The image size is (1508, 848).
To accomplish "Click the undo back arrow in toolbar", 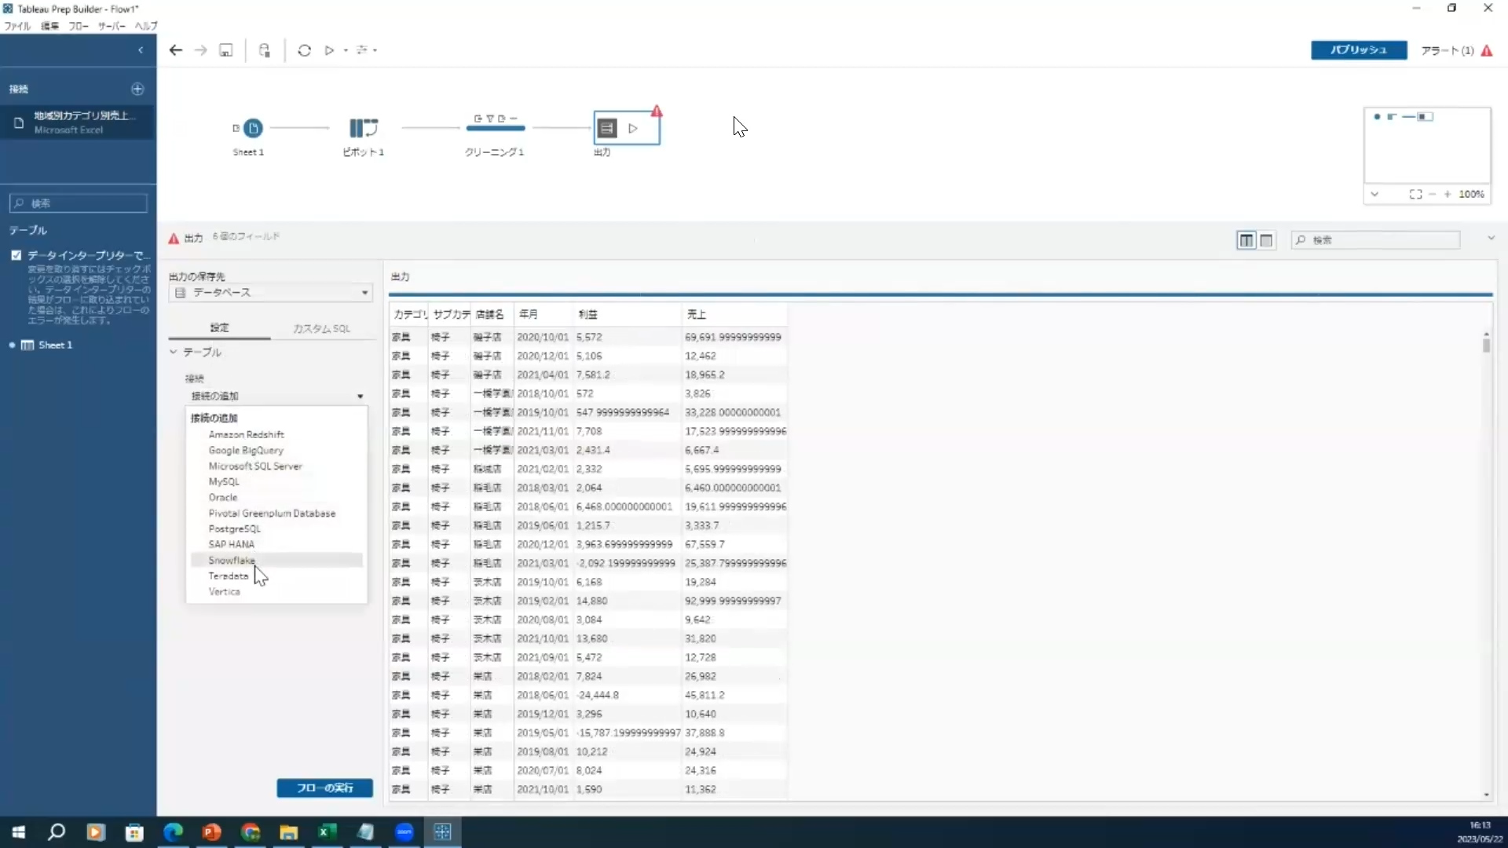I will pyautogui.click(x=175, y=50).
